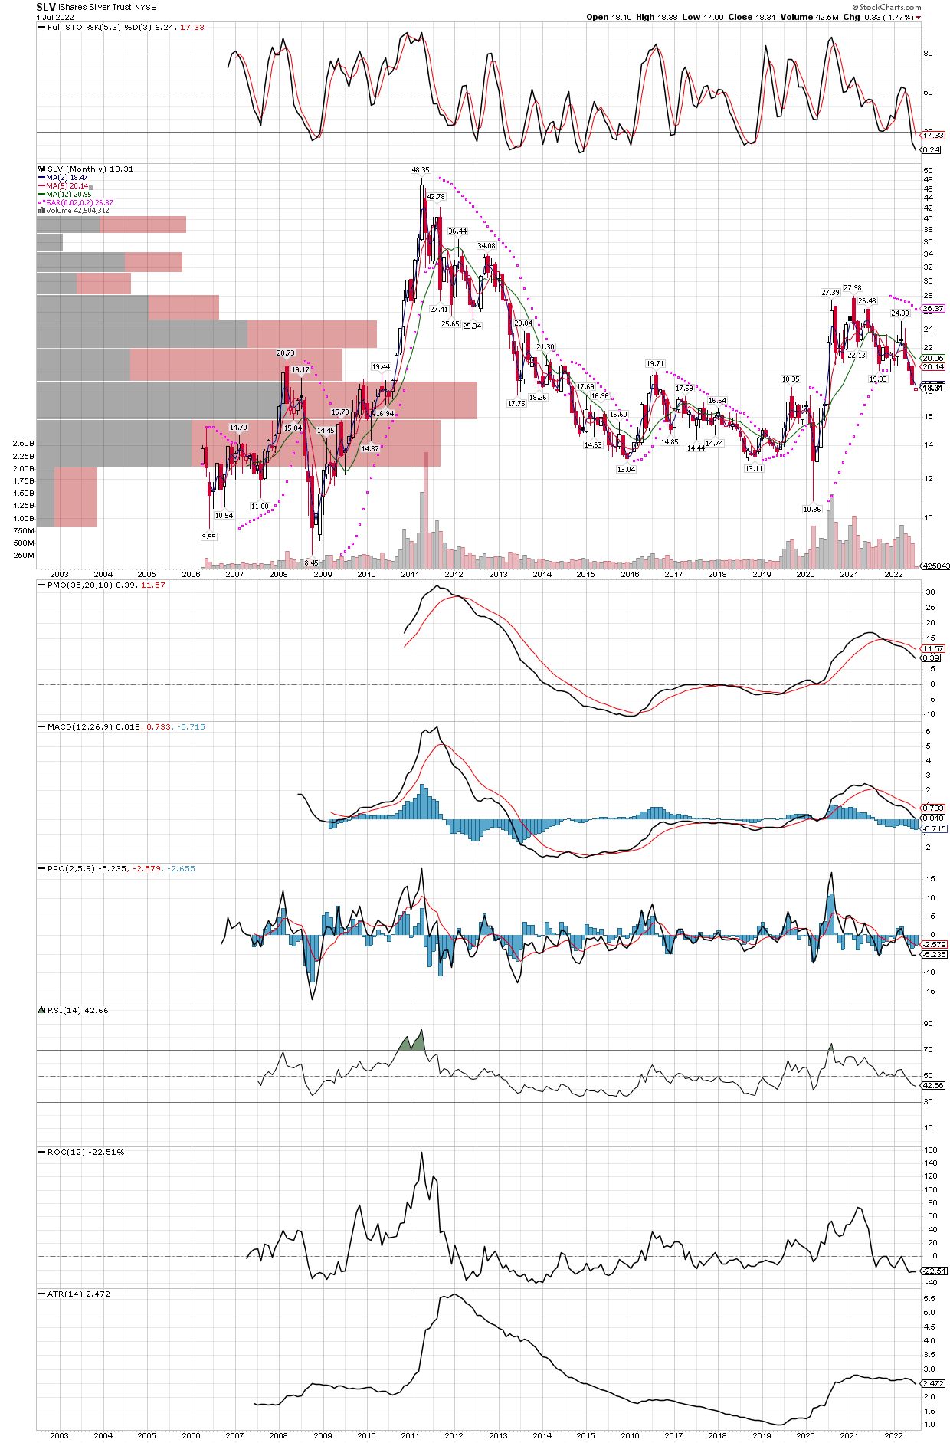Click the 24.90 price annotation
950x1443 pixels.
tap(900, 313)
